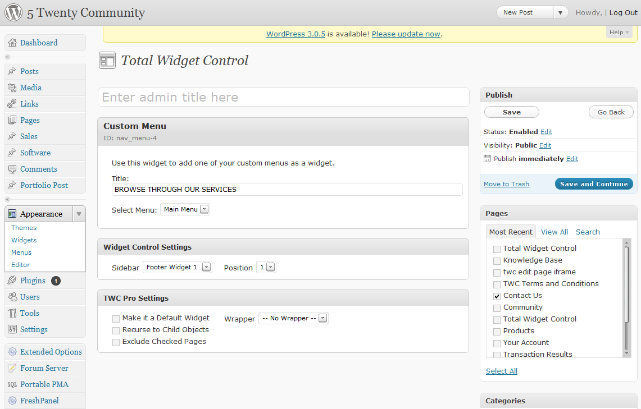Screen dimensions: 641x409
Task: Click the Extended Options gear icon
Action: tap(12, 352)
